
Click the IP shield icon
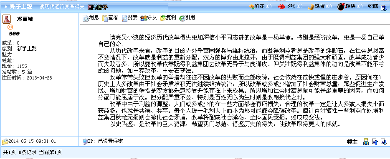click(85, 142)
